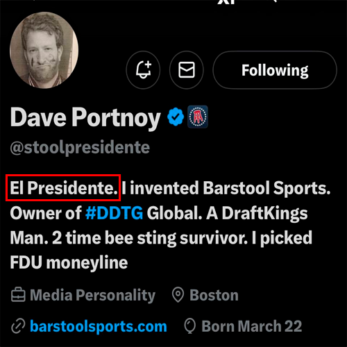Click the Dave Portnoy display name

pyautogui.click(x=85, y=118)
